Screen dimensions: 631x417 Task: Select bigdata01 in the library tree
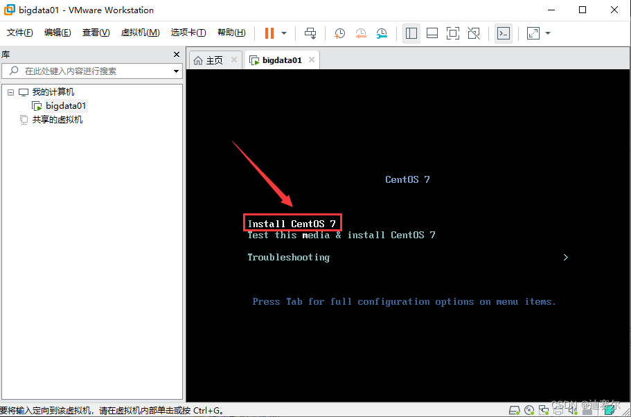tap(66, 106)
